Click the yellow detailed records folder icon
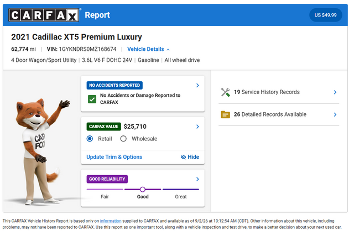Screen dimensions: 354x236 [225, 114]
